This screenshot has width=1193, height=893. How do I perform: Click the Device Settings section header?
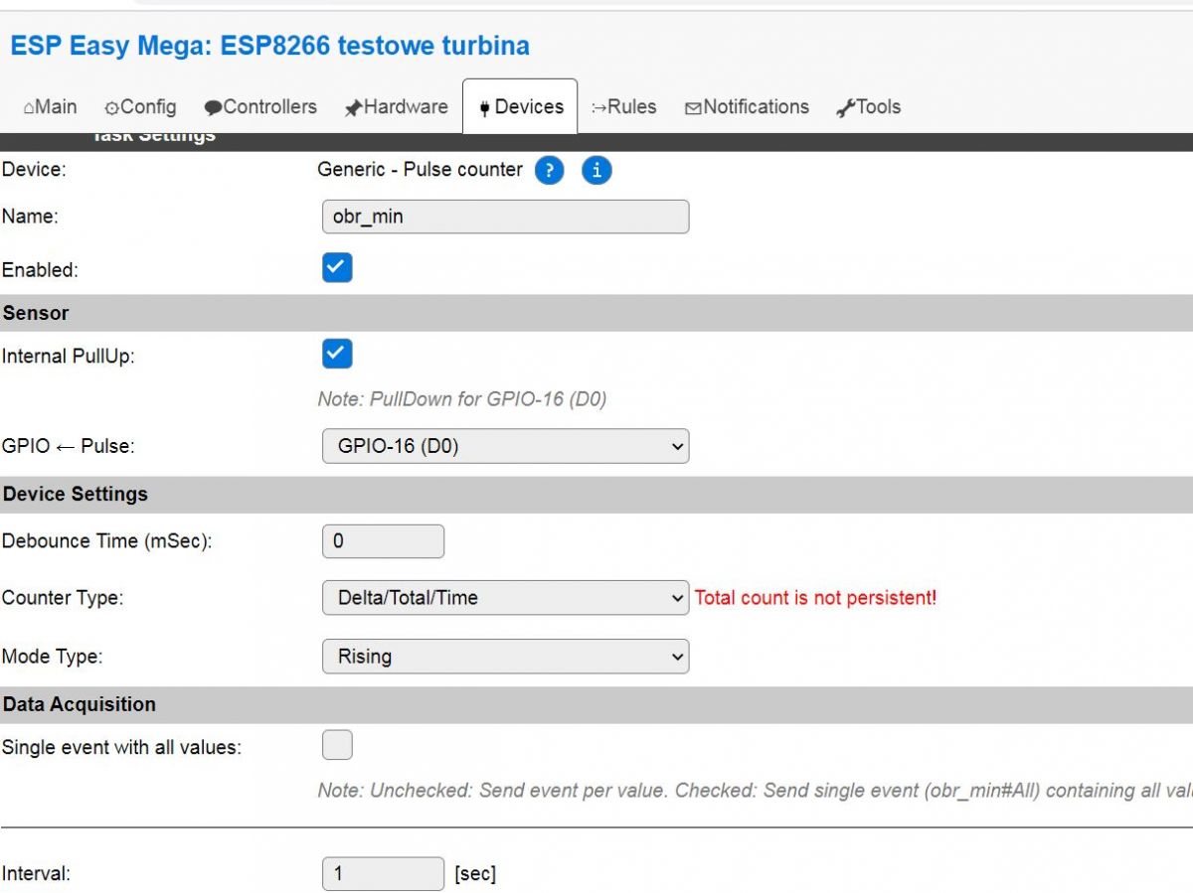(596, 494)
